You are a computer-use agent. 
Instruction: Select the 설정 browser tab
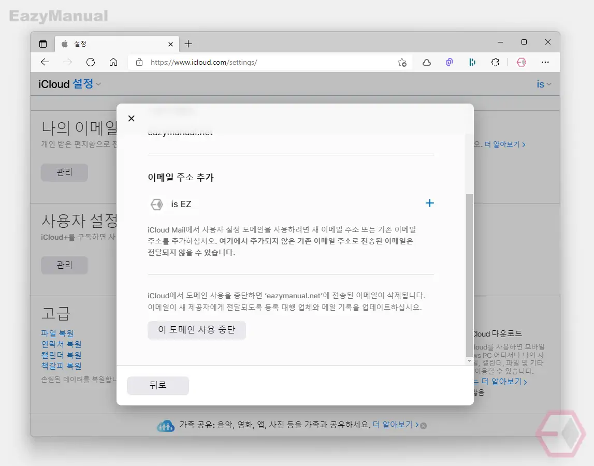pyautogui.click(x=118, y=44)
